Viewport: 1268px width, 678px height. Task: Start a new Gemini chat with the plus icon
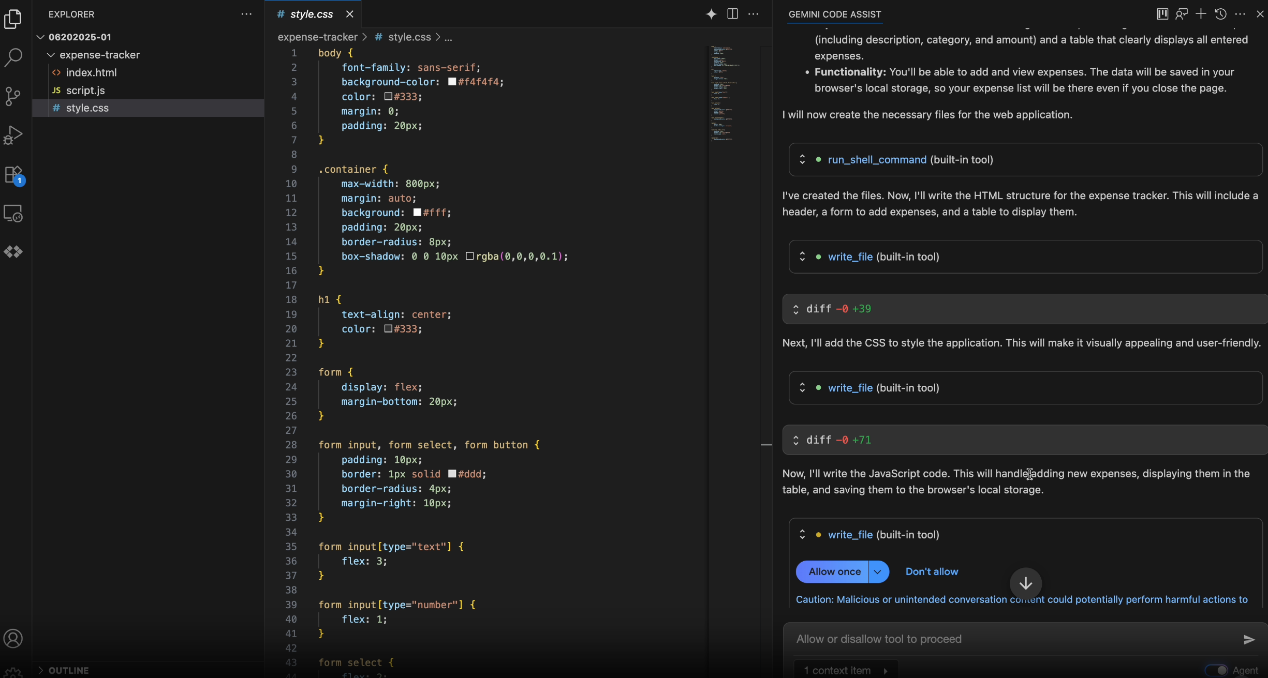click(x=1201, y=14)
